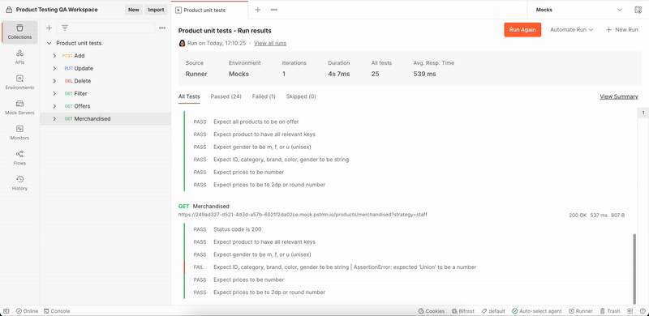Click the filter icon in collections search

(65, 28)
